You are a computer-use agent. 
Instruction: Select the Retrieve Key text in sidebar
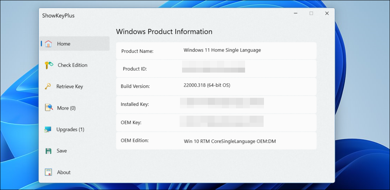[70, 87]
